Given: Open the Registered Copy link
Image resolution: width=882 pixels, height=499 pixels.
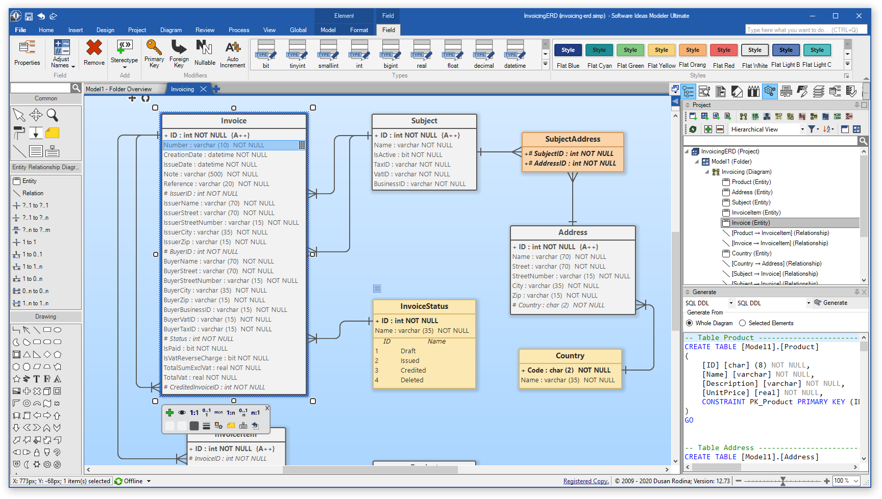Looking at the screenshot, I should (x=585, y=481).
